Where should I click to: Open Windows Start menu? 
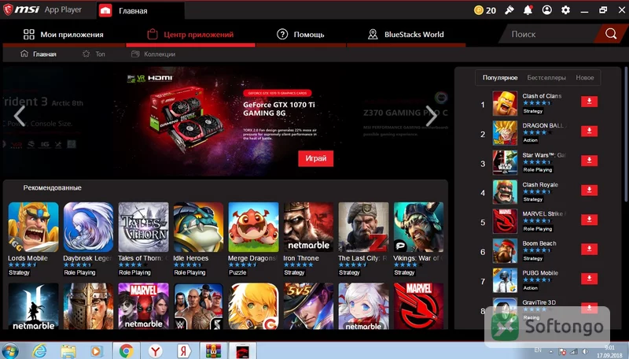10,350
